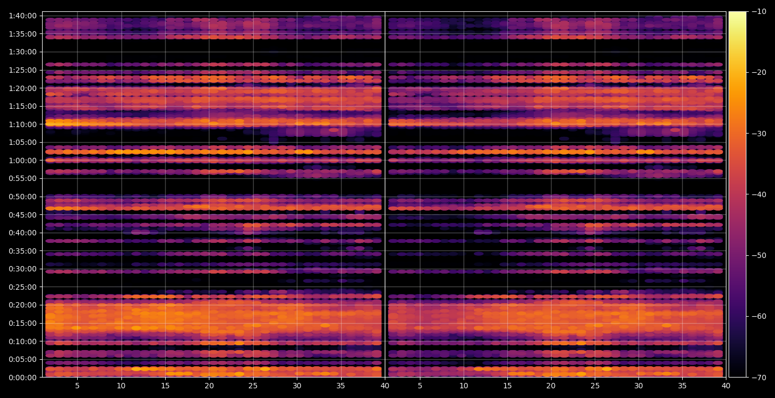The width and height of the screenshot is (775, 398).
Task: Click the 0:40:00 time axis label
Action: (x=23, y=233)
